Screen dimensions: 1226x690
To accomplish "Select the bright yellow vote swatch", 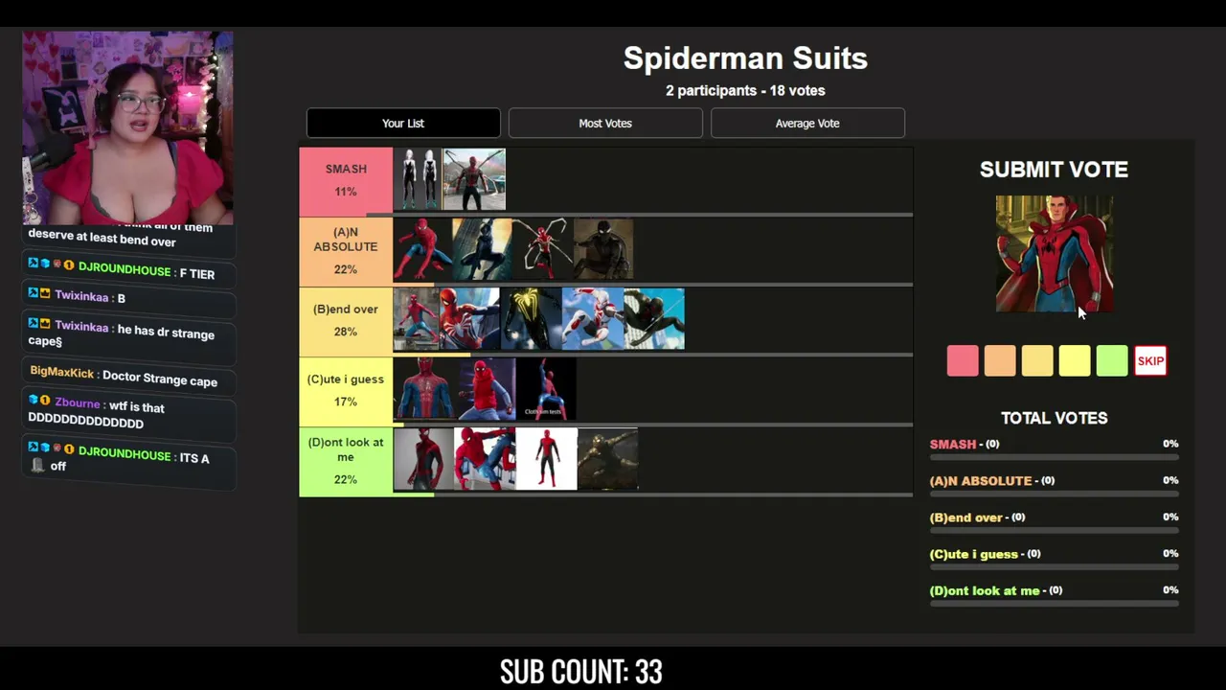I will coord(1075,361).
